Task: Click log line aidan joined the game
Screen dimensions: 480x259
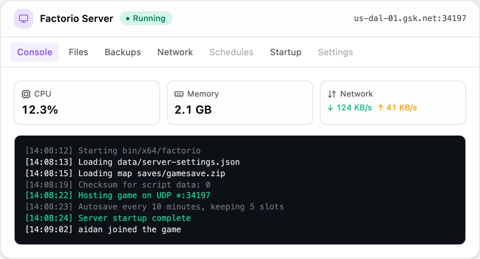Action: click(103, 229)
